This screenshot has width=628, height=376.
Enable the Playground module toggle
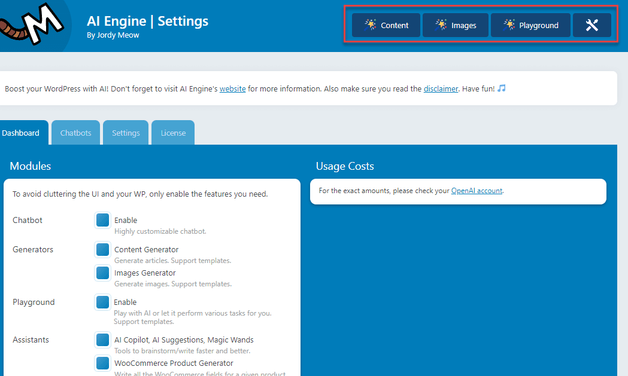pos(102,302)
